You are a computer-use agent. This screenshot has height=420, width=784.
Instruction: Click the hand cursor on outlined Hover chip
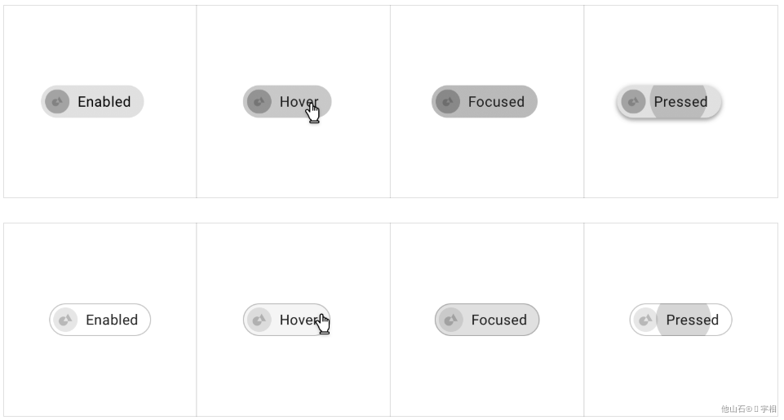click(324, 324)
